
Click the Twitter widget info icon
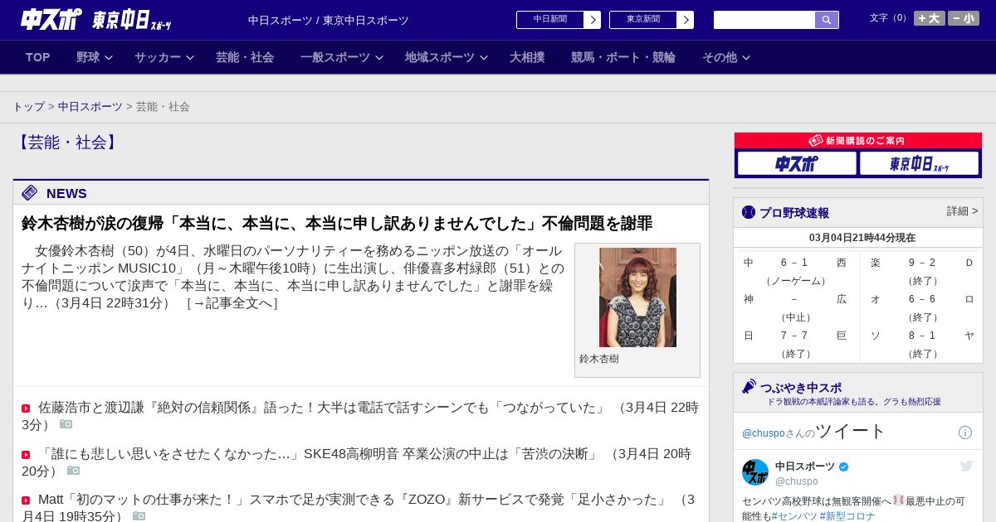click(965, 433)
